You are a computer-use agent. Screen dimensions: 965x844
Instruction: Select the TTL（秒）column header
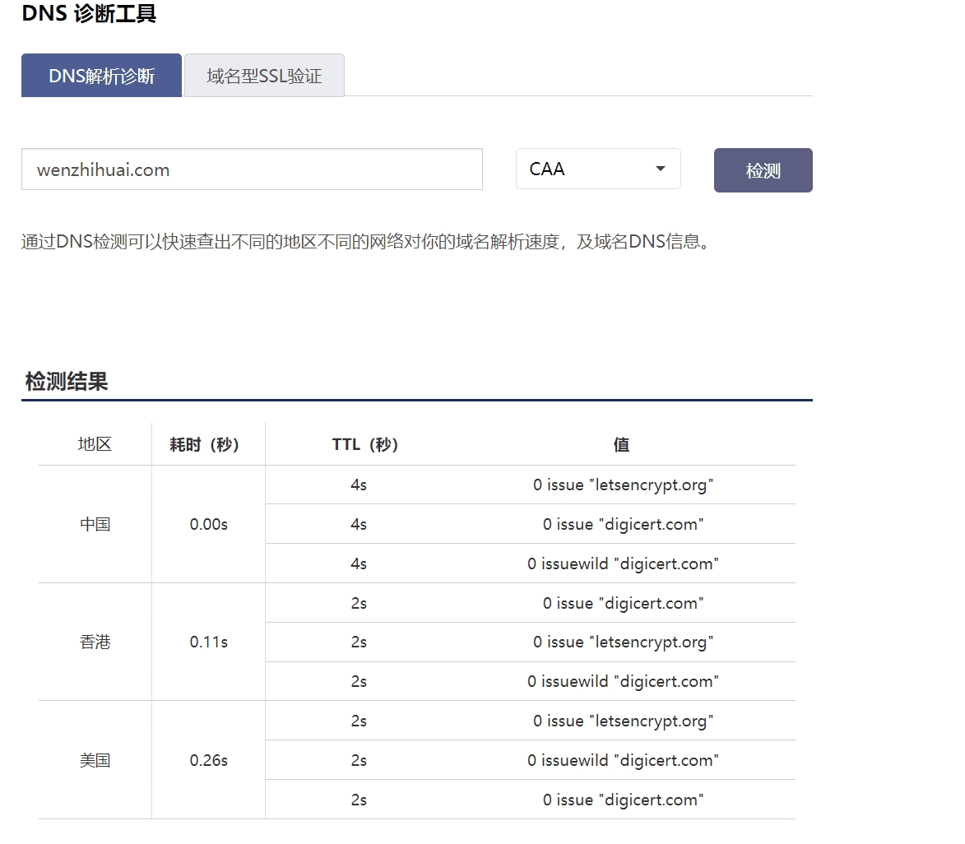[365, 445]
